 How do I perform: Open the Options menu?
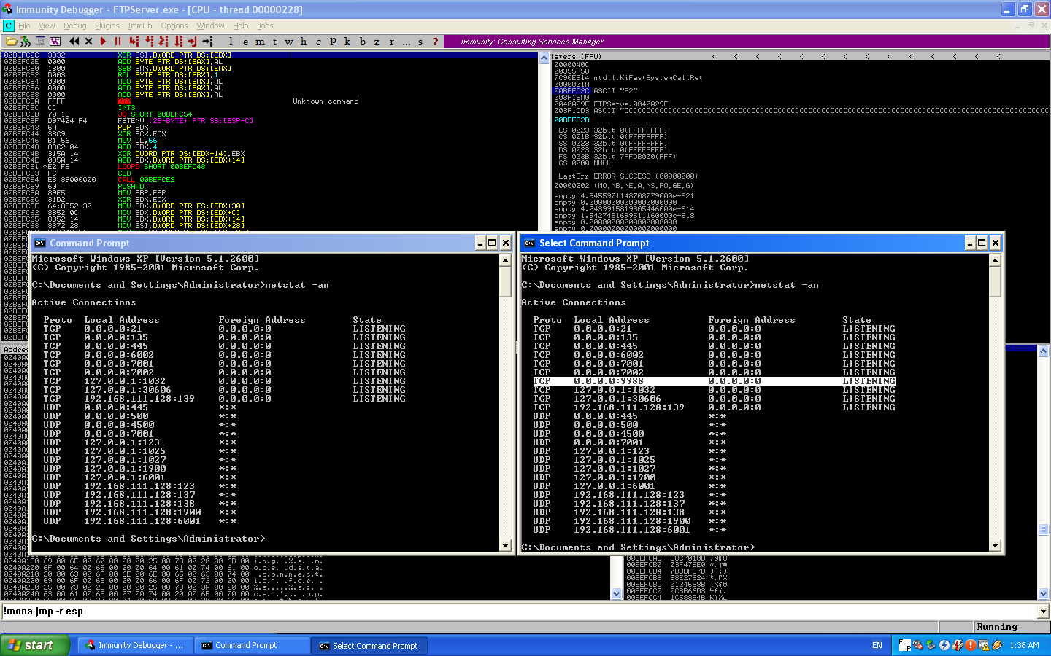[x=174, y=26]
